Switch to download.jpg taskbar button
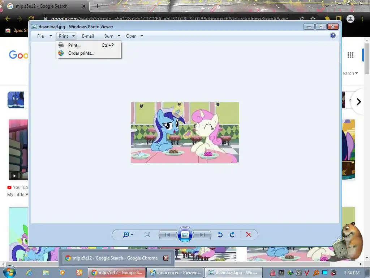Viewport: 370px width, 278px height. [234, 273]
